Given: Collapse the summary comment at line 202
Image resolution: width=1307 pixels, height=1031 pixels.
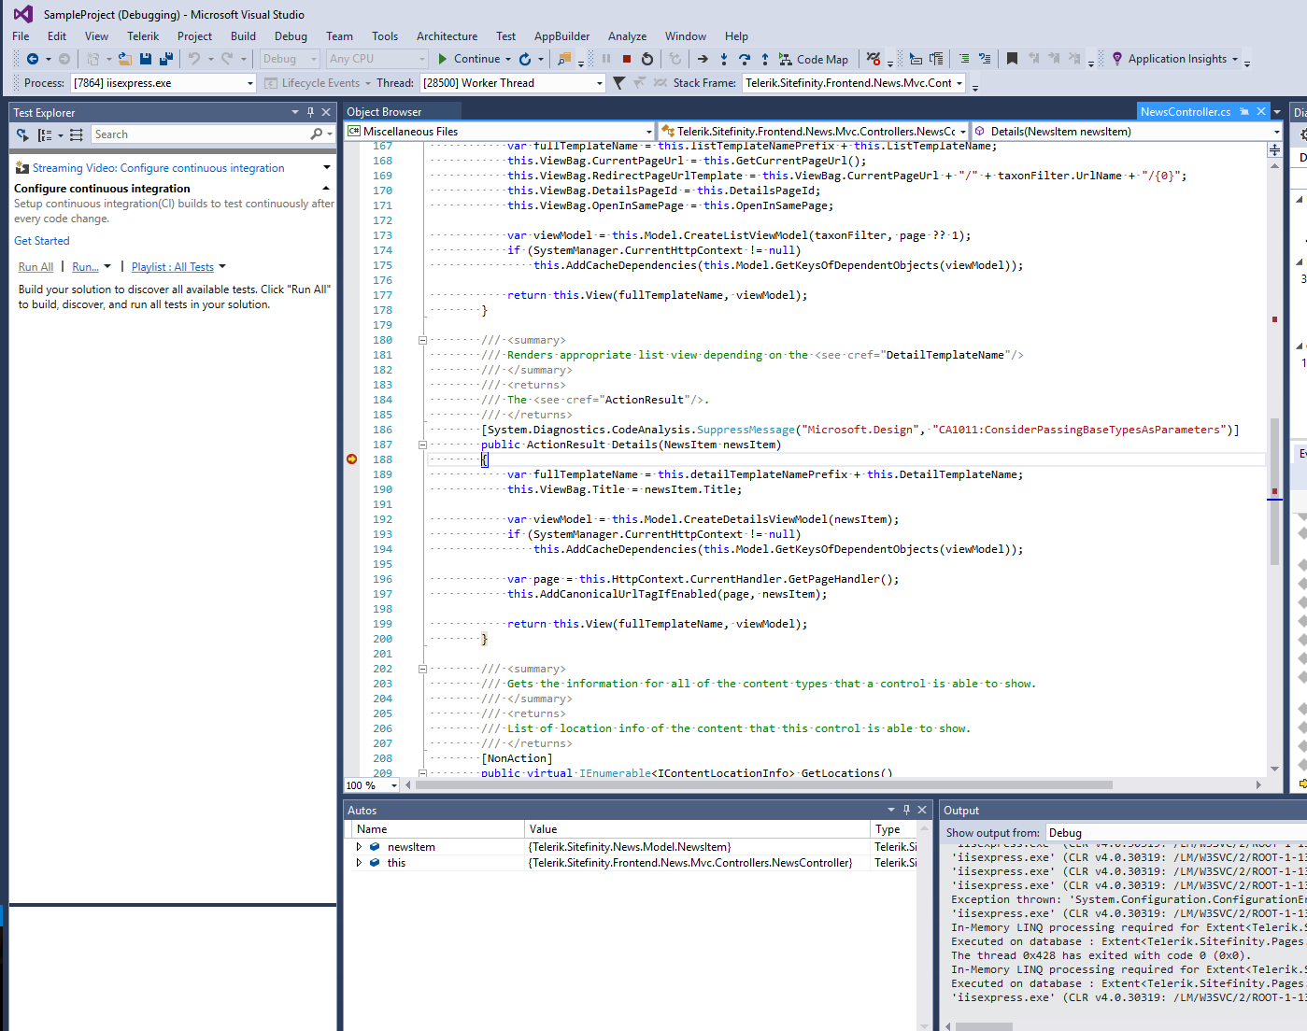Looking at the screenshot, I should [x=422, y=669].
